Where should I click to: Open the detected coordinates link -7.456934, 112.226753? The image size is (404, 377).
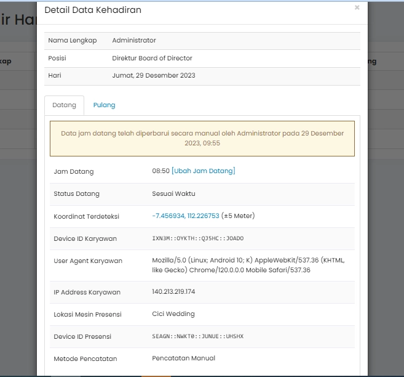[185, 216]
